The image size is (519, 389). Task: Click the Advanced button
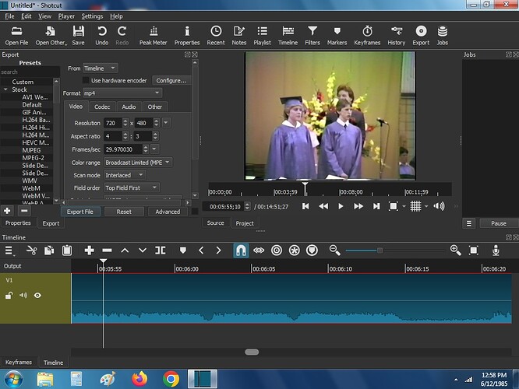pyautogui.click(x=168, y=212)
